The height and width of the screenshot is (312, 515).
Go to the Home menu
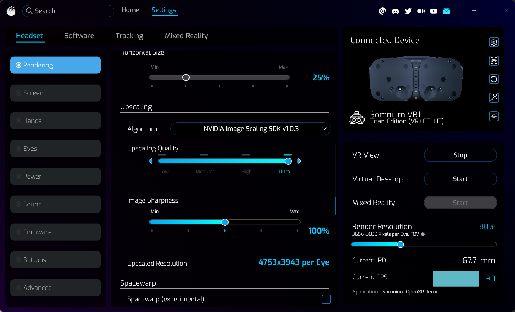[x=130, y=10]
